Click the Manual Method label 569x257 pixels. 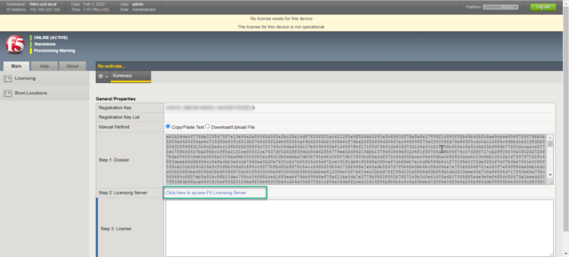[x=114, y=127]
